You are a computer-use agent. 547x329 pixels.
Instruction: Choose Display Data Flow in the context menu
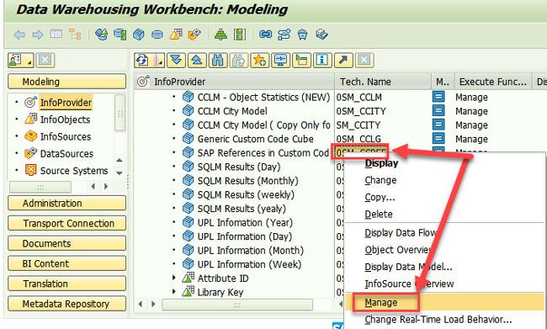pyautogui.click(x=401, y=233)
